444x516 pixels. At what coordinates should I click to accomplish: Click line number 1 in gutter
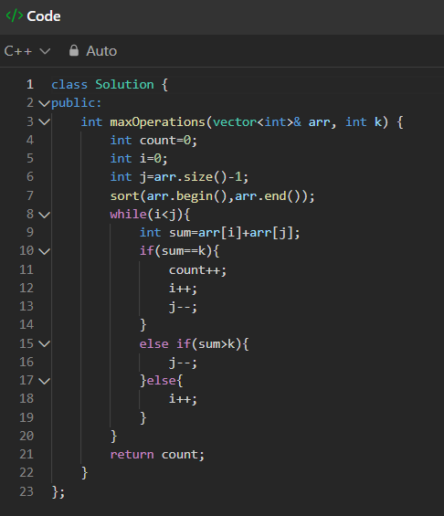tap(30, 85)
